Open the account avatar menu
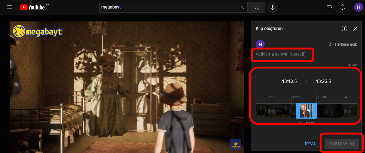Image resolution: width=365 pixels, height=153 pixels. coord(358,7)
